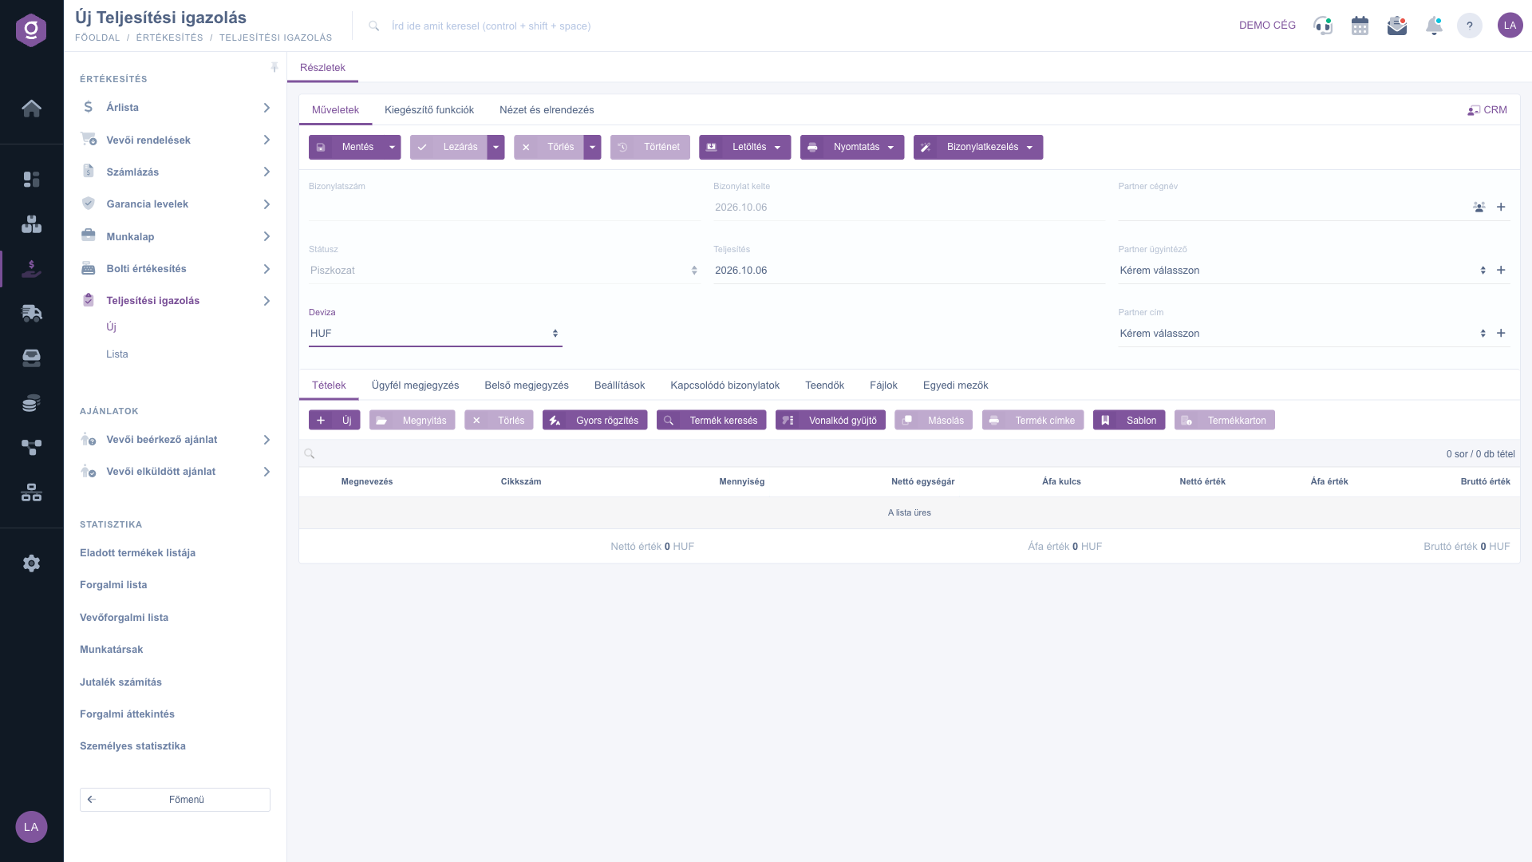Open the home icon in left rail
The width and height of the screenshot is (1532, 862).
31,108
